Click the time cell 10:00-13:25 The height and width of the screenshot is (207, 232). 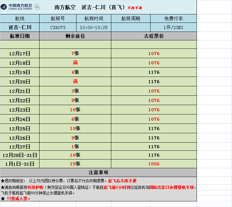coord(94,27)
